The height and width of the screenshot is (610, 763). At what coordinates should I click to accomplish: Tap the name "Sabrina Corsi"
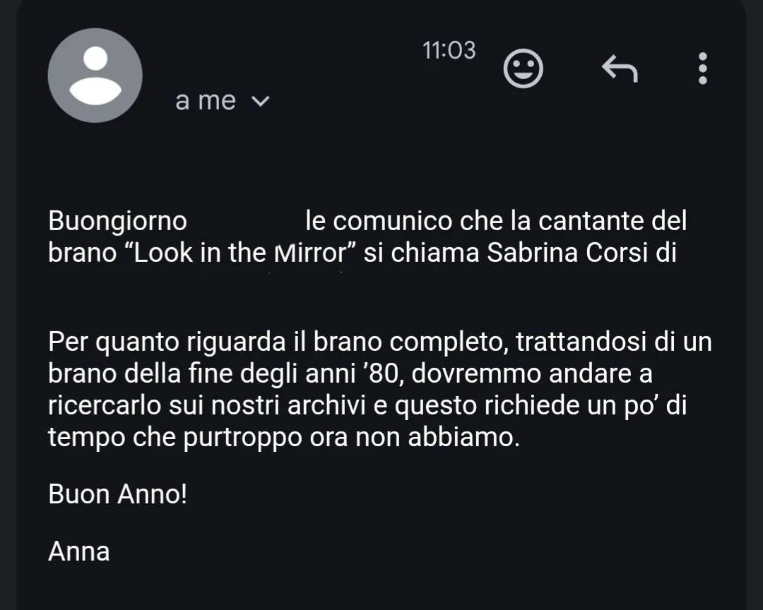click(567, 253)
